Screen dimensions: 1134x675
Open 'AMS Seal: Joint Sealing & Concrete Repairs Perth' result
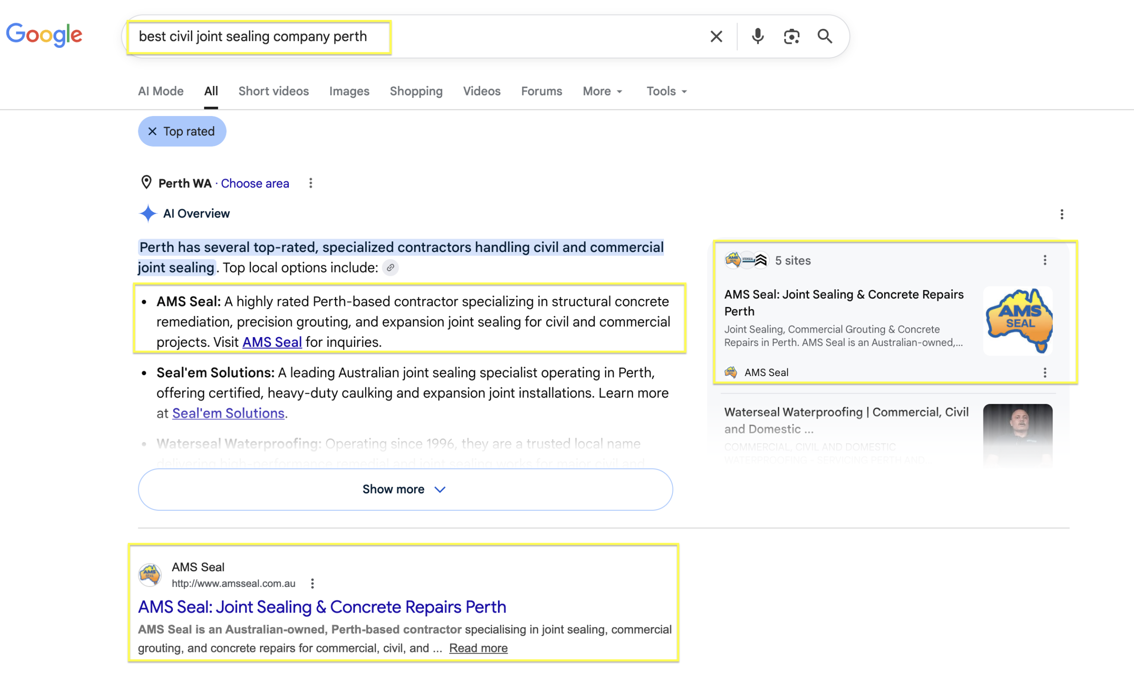(x=322, y=607)
